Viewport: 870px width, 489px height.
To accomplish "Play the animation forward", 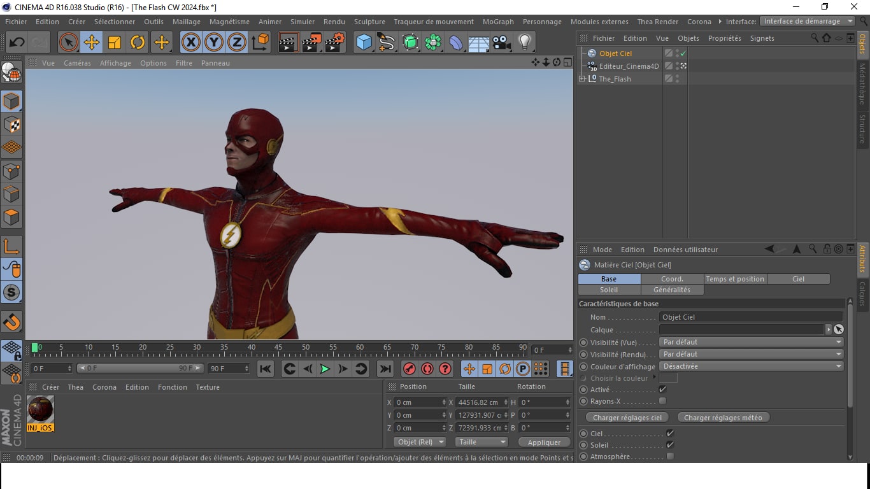I will (x=325, y=369).
